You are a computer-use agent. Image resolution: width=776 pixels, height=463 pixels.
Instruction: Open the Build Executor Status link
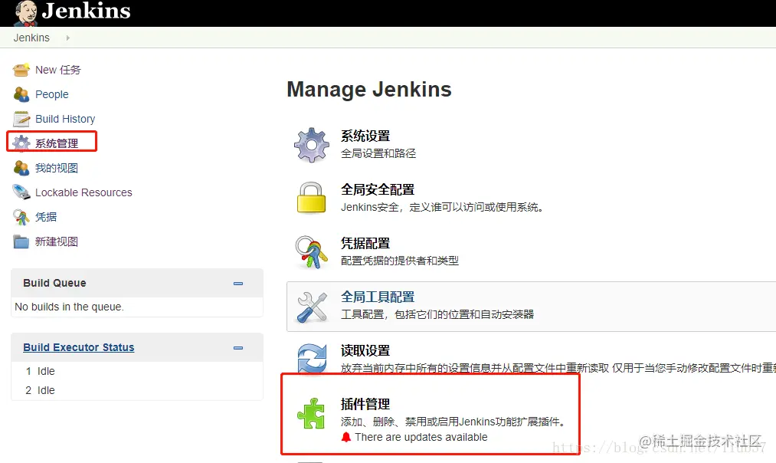pos(79,347)
